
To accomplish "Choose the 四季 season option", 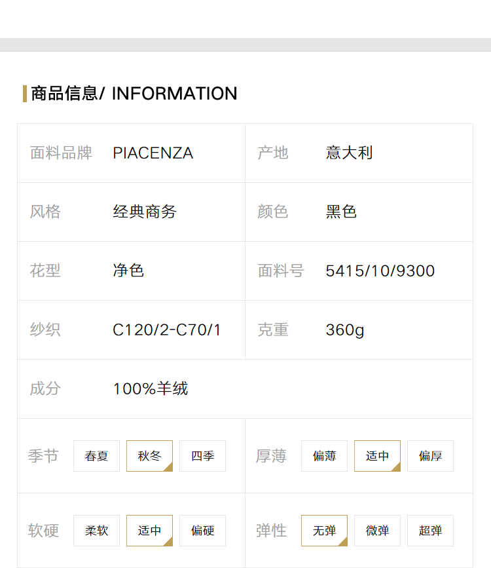I will click(x=202, y=456).
